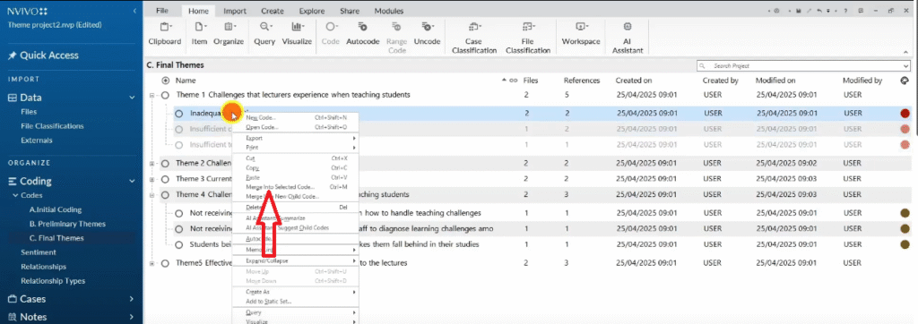Click the color palette column header icon
The height and width of the screenshot is (324, 918).
905,81
